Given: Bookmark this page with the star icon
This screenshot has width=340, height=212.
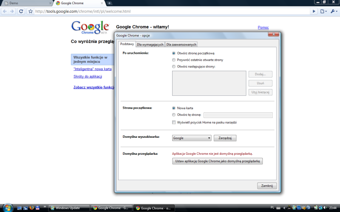Looking at the screenshot, I should pos(30,11).
